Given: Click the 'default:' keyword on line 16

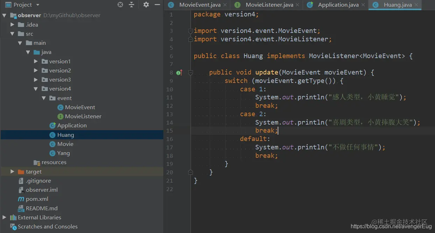Looking at the screenshot, I should coord(255,139).
